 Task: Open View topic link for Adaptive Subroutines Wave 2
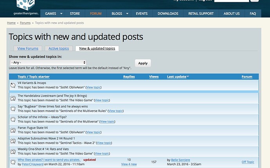pos(104,143)
